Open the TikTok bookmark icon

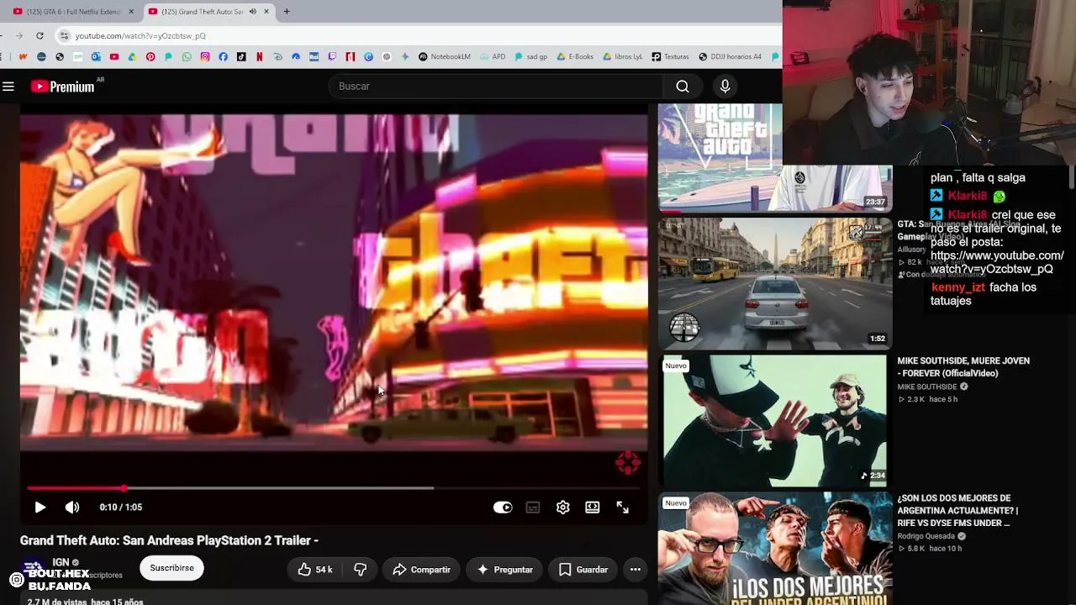241,57
